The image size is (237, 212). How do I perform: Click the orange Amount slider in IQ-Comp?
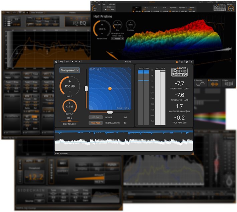89,177
